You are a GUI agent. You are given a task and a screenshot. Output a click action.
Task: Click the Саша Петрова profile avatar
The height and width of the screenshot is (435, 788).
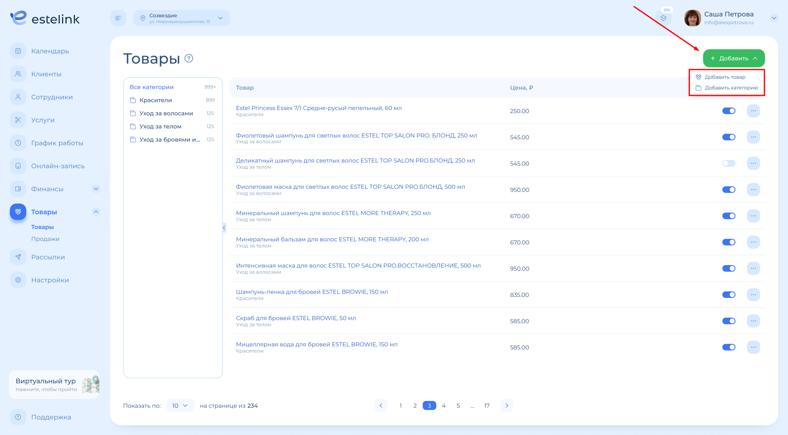(693, 18)
